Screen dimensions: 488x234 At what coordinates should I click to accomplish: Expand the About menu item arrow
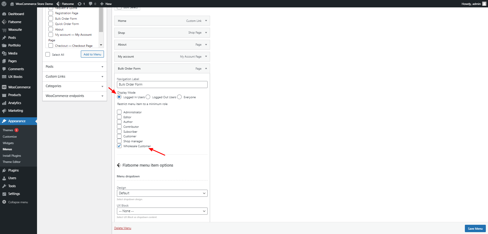(206, 45)
